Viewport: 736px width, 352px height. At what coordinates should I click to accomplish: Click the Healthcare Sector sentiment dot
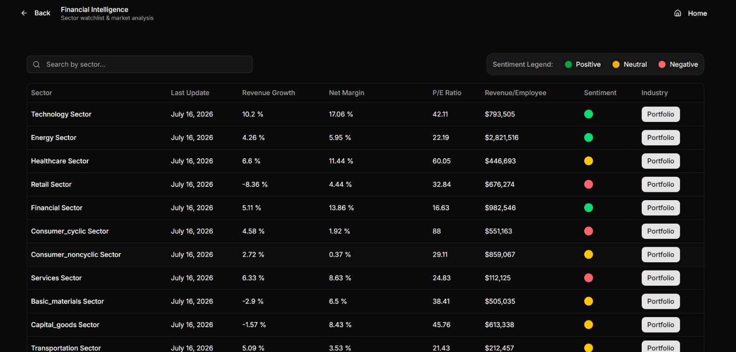[x=588, y=161]
